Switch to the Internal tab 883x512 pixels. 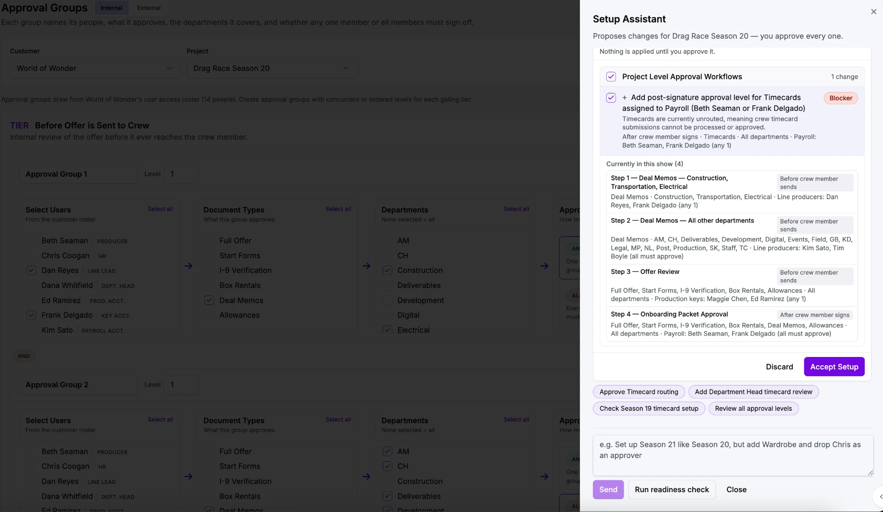[111, 8]
